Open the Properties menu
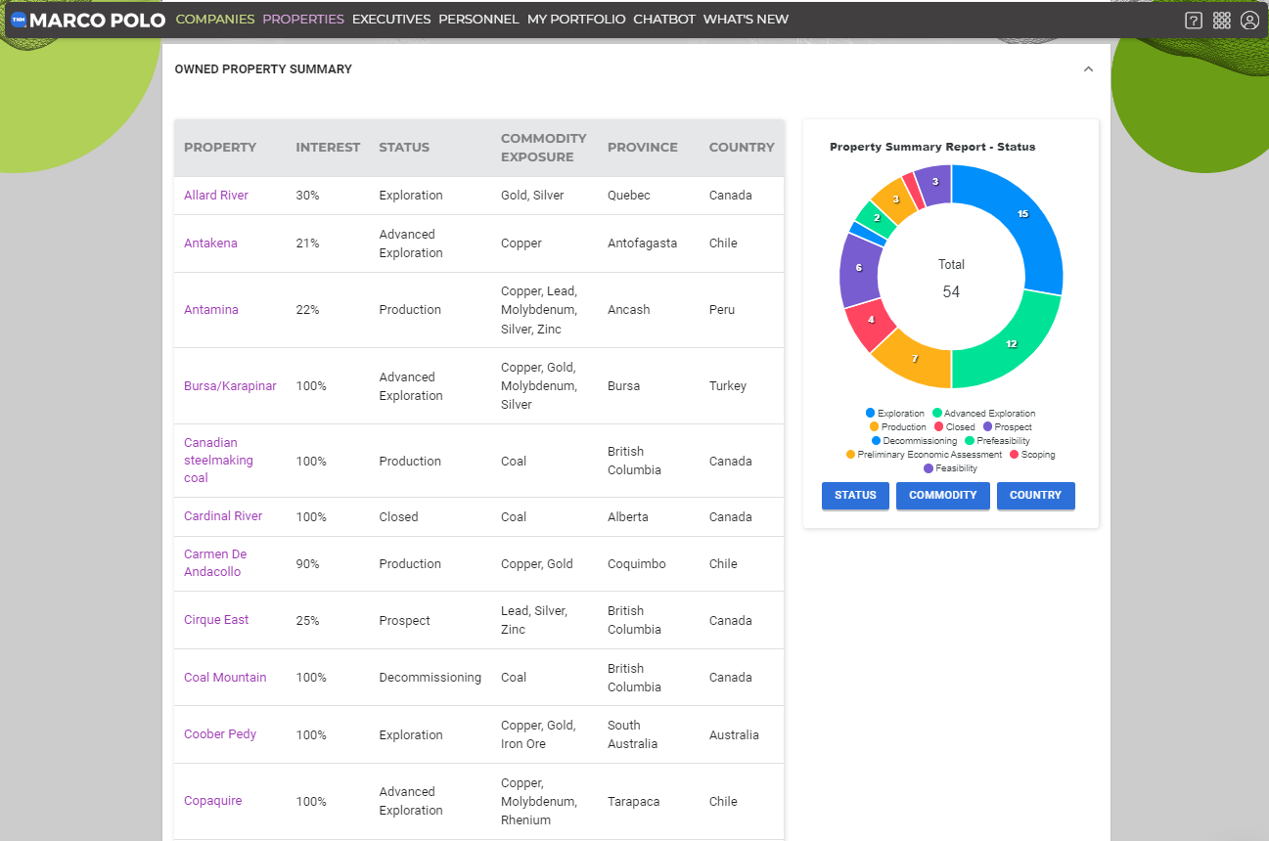The height and width of the screenshot is (841, 1269). coord(303,20)
